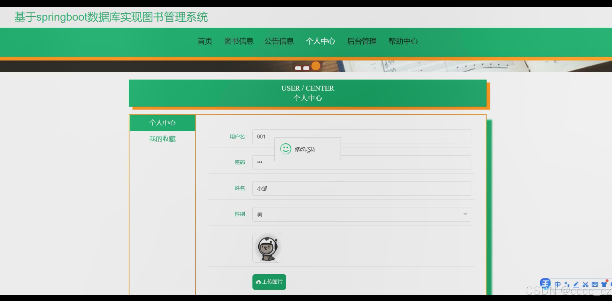612x301 pixels.
Task: Open 个人中心 in top navigation
Action: [x=320, y=41]
